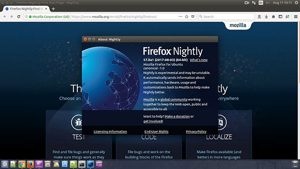Click the CODE heading behind the dialog
300x169 pixels.
[x=149, y=137]
